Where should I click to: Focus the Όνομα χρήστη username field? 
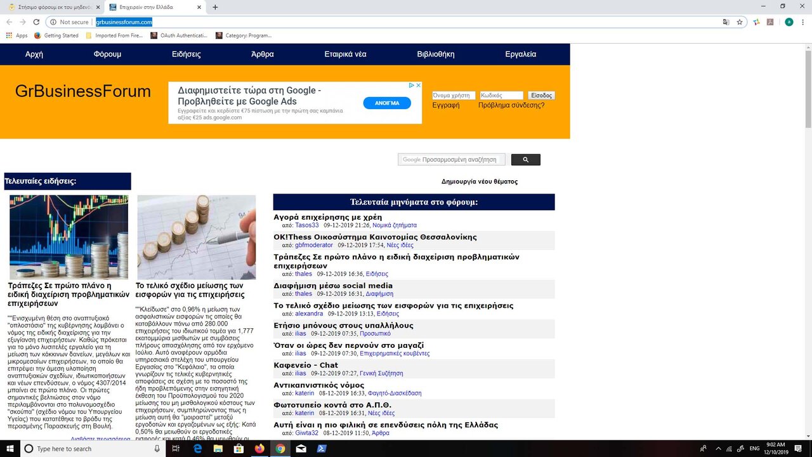pos(454,95)
